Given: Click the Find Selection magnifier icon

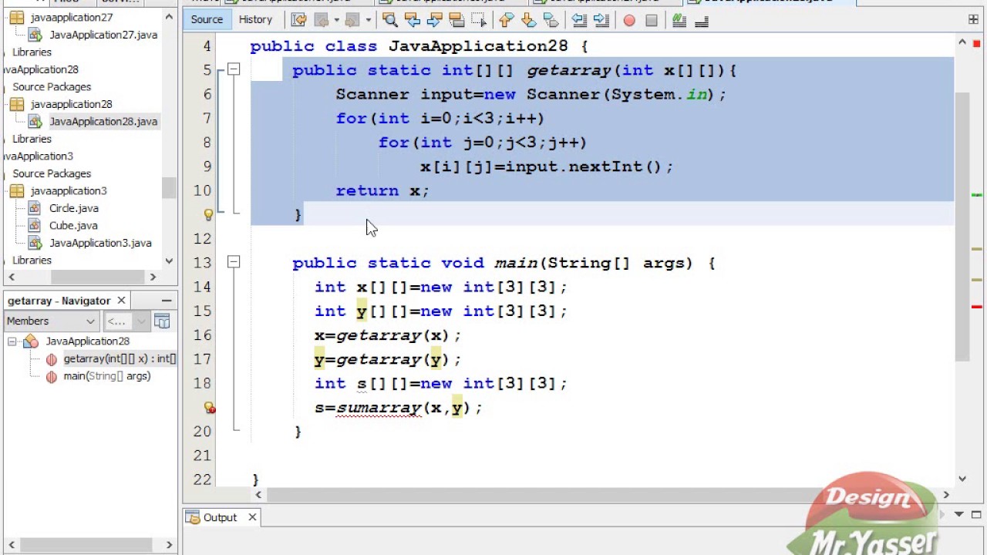Looking at the screenshot, I should point(390,20).
